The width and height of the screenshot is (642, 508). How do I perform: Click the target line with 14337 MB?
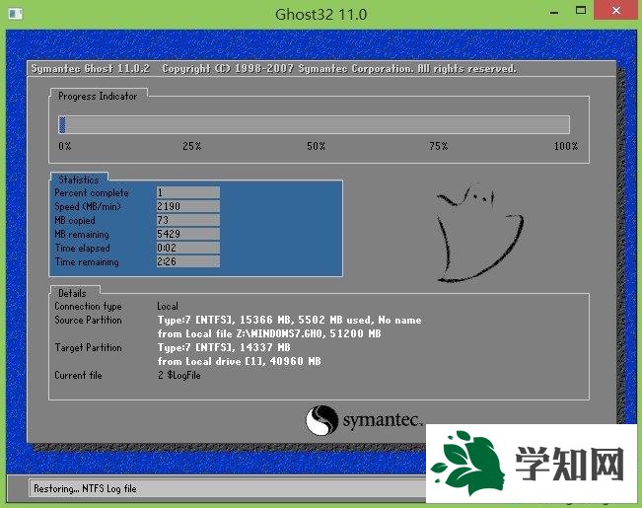[x=224, y=347]
